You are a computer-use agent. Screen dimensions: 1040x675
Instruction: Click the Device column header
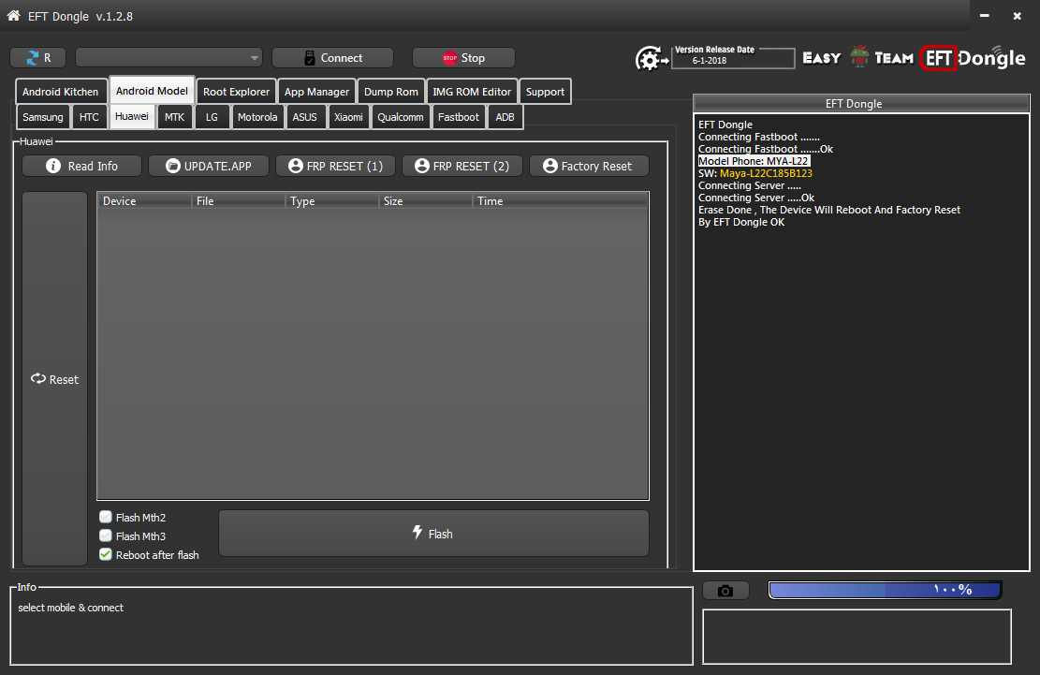[144, 201]
